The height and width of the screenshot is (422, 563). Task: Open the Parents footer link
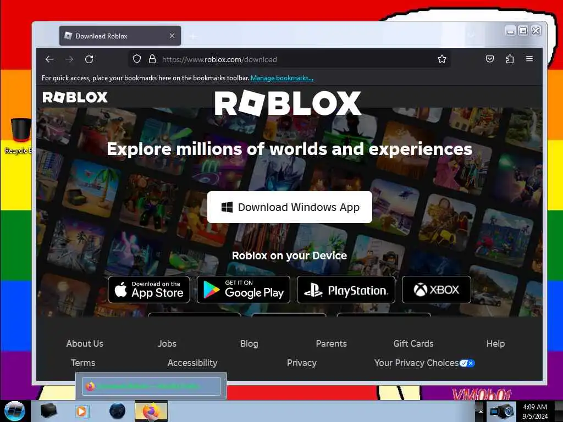(332, 343)
